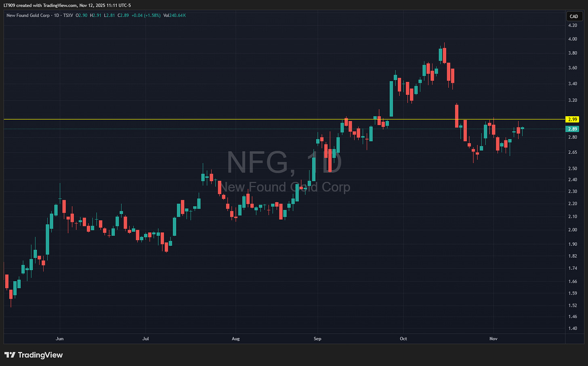Click the 3.20 price axis label

[572, 100]
